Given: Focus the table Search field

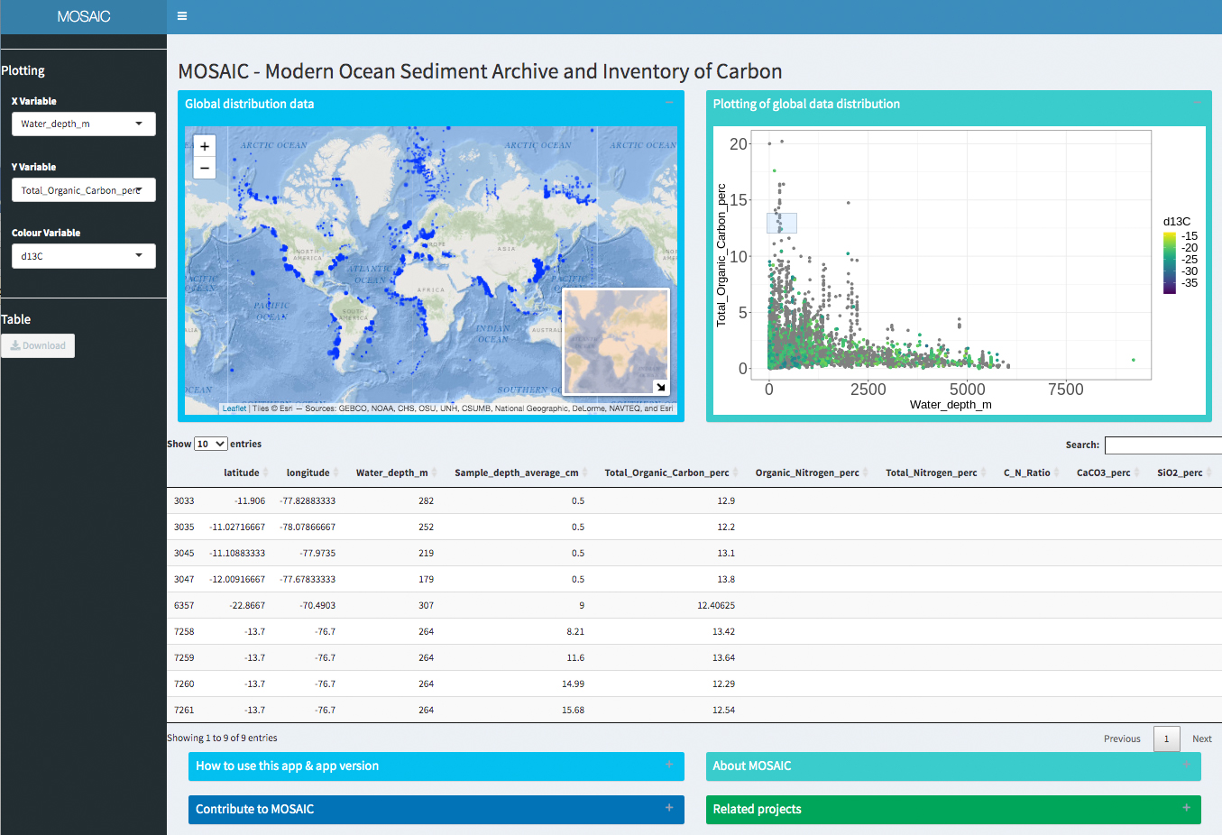Looking at the screenshot, I should (x=1163, y=445).
